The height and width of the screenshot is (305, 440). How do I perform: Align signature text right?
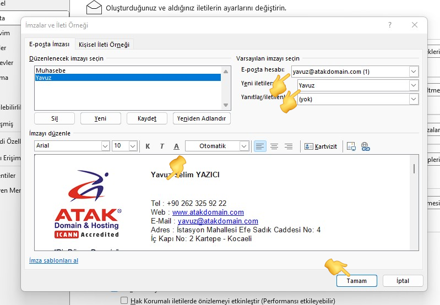coord(289,146)
